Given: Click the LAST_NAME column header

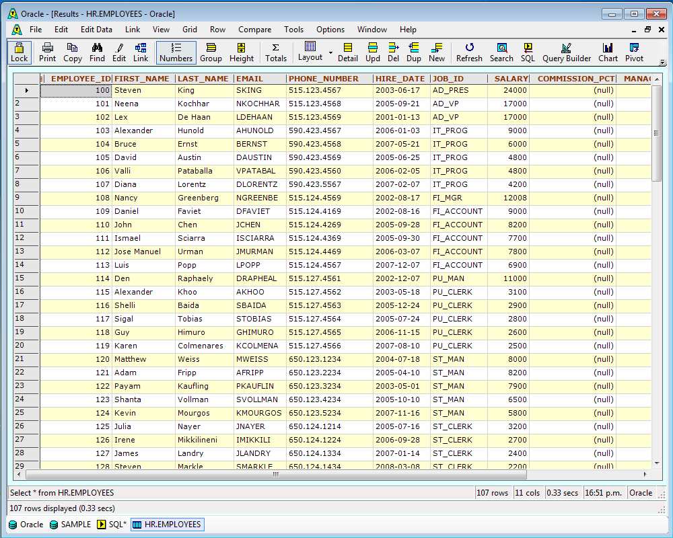Looking at the screenshot, I should [x=203, y=79].
